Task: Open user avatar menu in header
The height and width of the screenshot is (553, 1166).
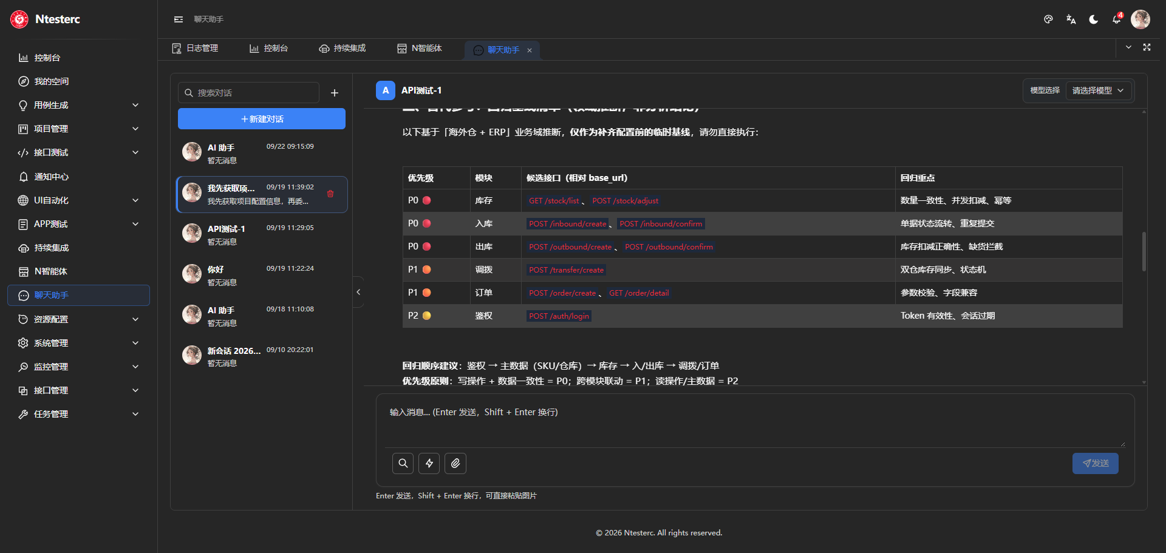Action: tap(1140, 19)
